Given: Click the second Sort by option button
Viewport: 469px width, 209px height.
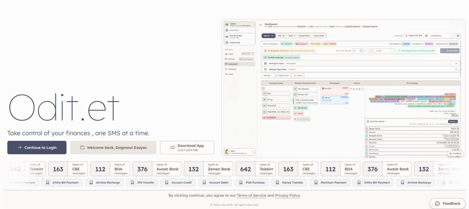Looking at the screenshot, I should (x=299, y=75).
